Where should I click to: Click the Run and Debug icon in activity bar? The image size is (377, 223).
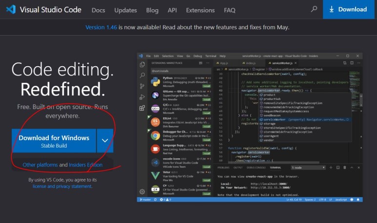pyautogui.click(x=142, y=97)
